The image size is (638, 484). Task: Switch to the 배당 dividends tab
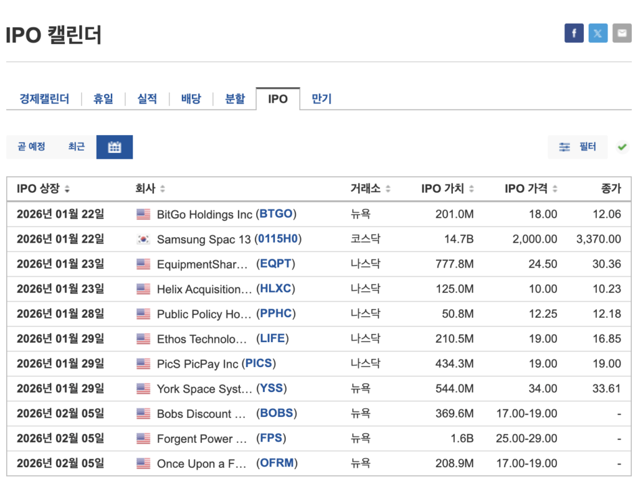point(191,99)
